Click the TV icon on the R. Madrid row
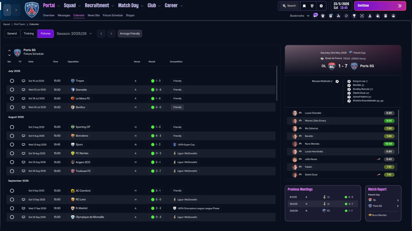412x231 pixels. (23, 208)
